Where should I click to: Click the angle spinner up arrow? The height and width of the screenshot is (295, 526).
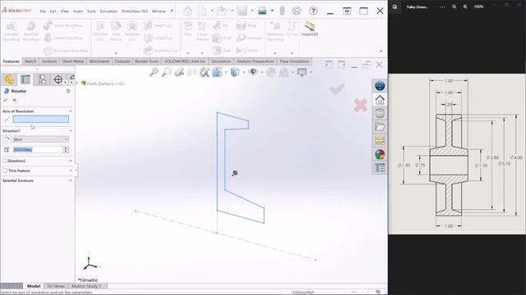click(x=66, y=147)
